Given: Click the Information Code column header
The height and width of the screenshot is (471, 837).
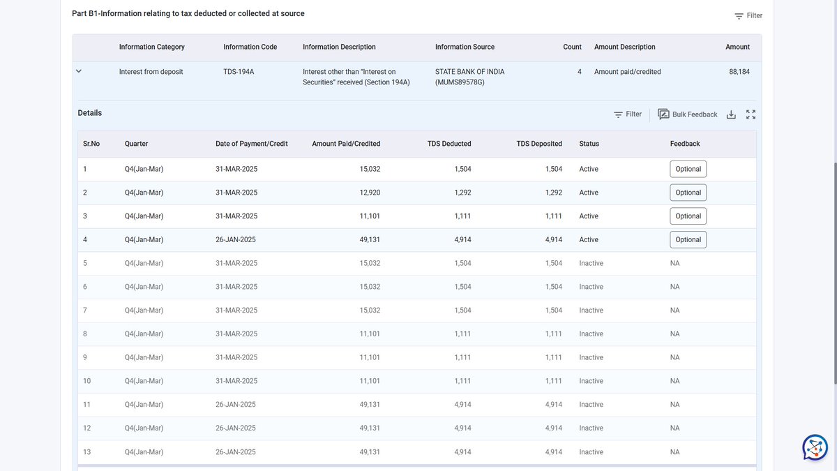Looking at the screenshot, I should [250, 47].
